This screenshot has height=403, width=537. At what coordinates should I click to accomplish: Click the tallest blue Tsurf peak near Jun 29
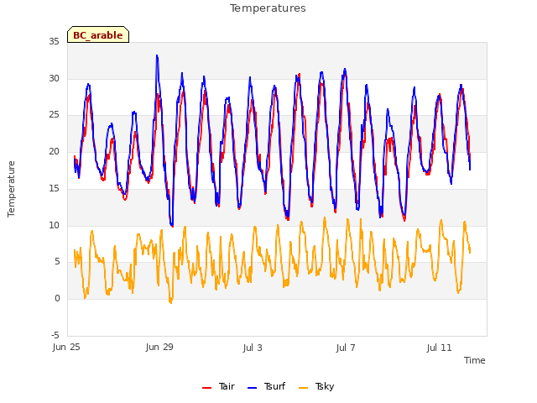[x=157, y=55]
